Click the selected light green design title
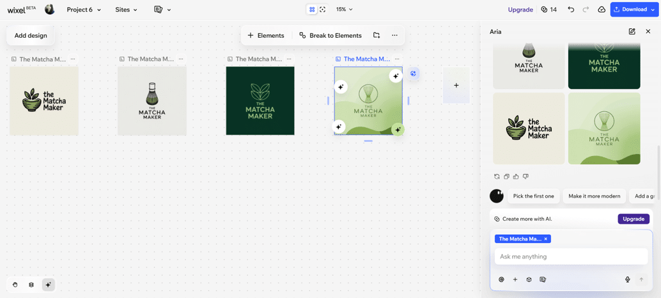Screen dimensions: 661x298 point(367,59)
